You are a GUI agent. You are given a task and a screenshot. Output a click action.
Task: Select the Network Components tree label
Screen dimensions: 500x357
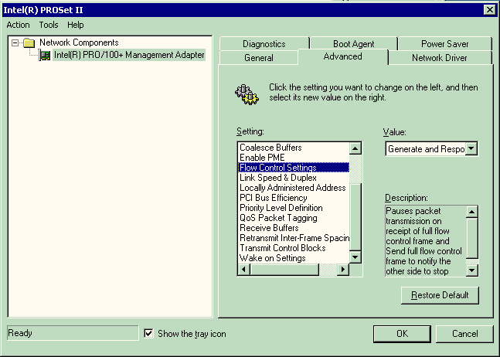[x=79, y=42]
